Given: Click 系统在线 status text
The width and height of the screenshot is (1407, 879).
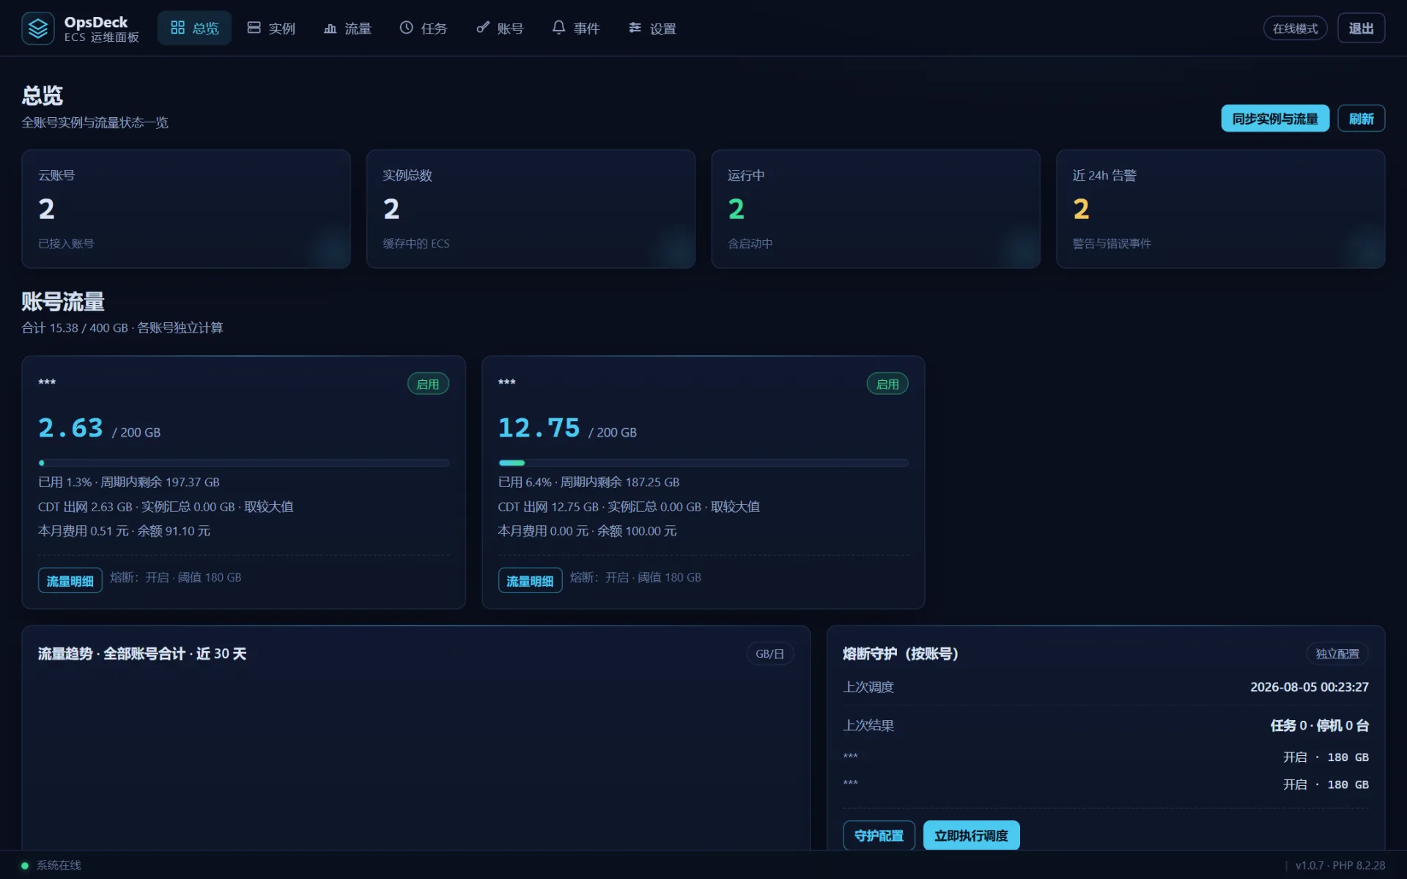Looking at the screenshot, I should coord(59,865).
